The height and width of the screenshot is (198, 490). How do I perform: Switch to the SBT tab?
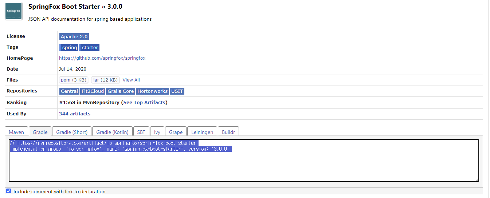click(x=141, y=132)
